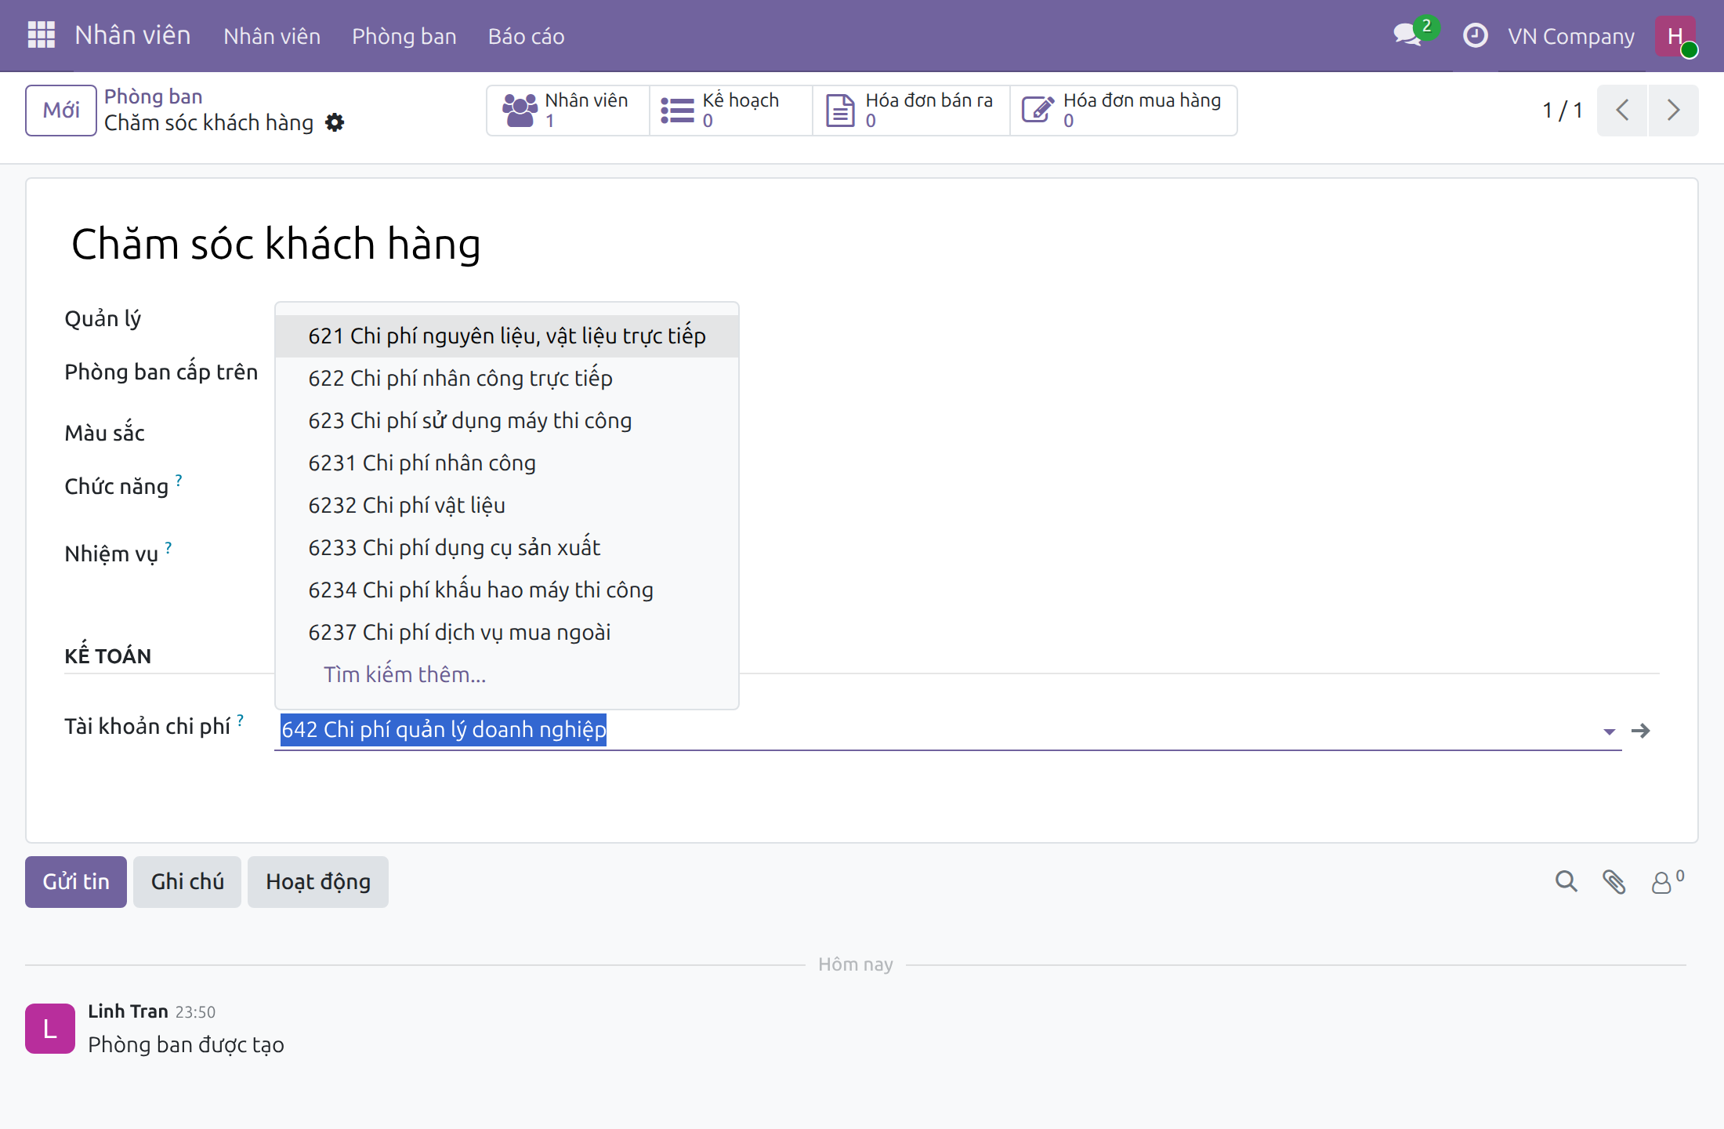The height and width of the screenshot is (1129, 1724).
Task: Click Linh Tran's avatar in the chatter
Action: pyautogui.click(x=50, y=1029)
